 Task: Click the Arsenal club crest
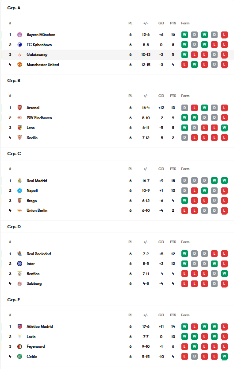click(x=20, y=108)
